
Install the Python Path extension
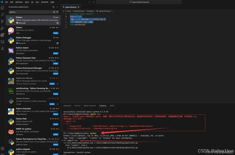(56, 124)
